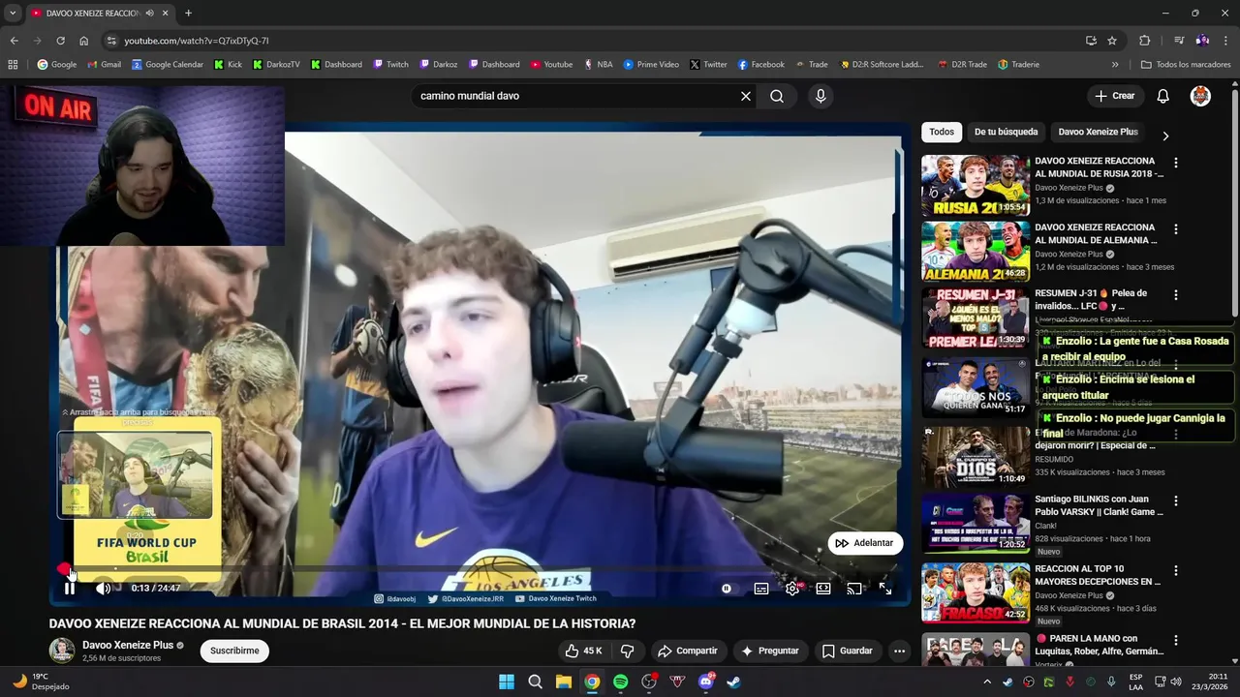Open YouTube account avatar menu
The image size is (1240, 697).
tap(1200, 96)
